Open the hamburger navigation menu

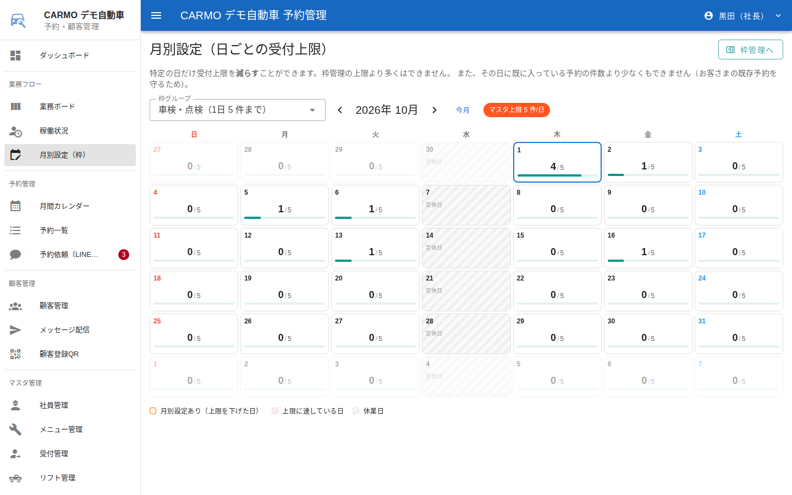156,15
